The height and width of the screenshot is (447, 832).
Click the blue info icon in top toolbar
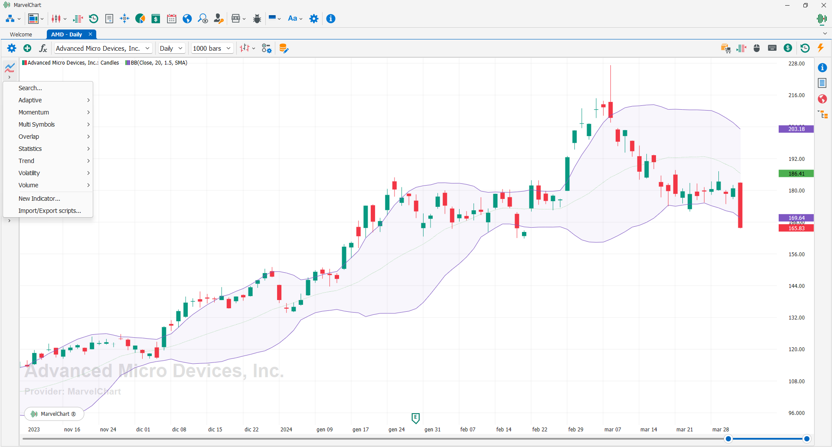(331, 19)
